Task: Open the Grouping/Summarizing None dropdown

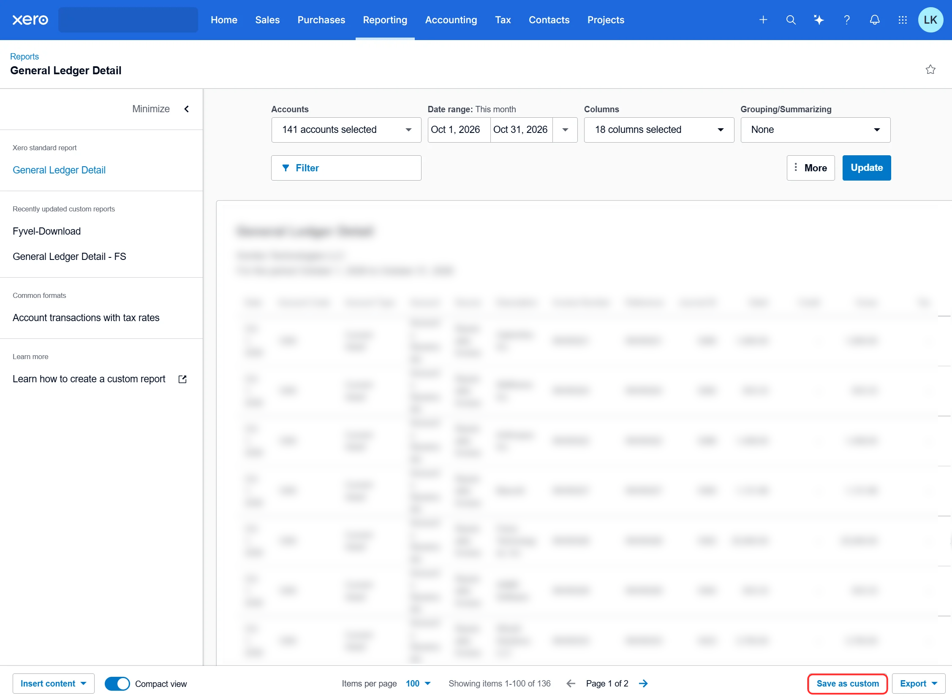Action: point(816,130)
